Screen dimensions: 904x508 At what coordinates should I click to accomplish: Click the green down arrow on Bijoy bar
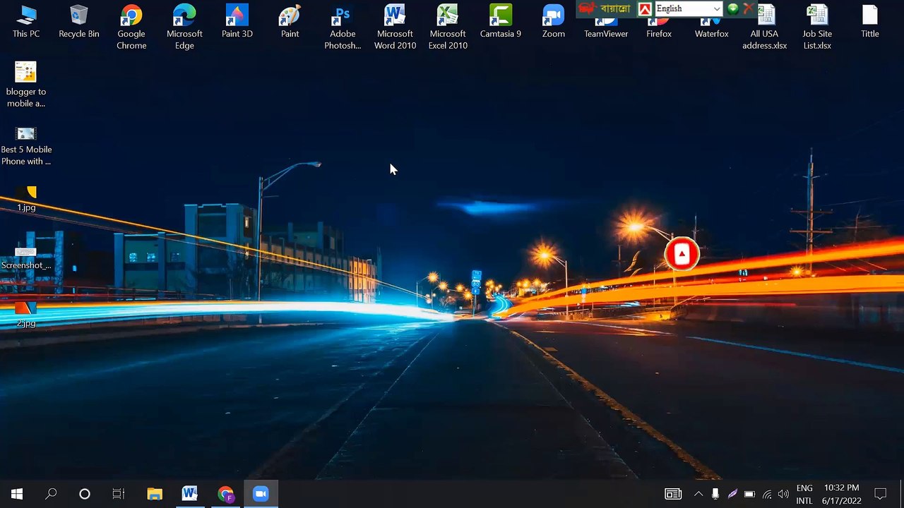click(733, 9)
